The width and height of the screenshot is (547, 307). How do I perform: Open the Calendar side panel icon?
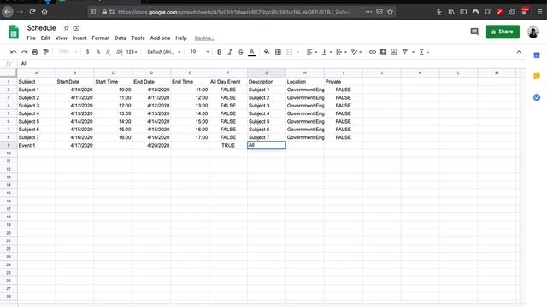point(537,55)
